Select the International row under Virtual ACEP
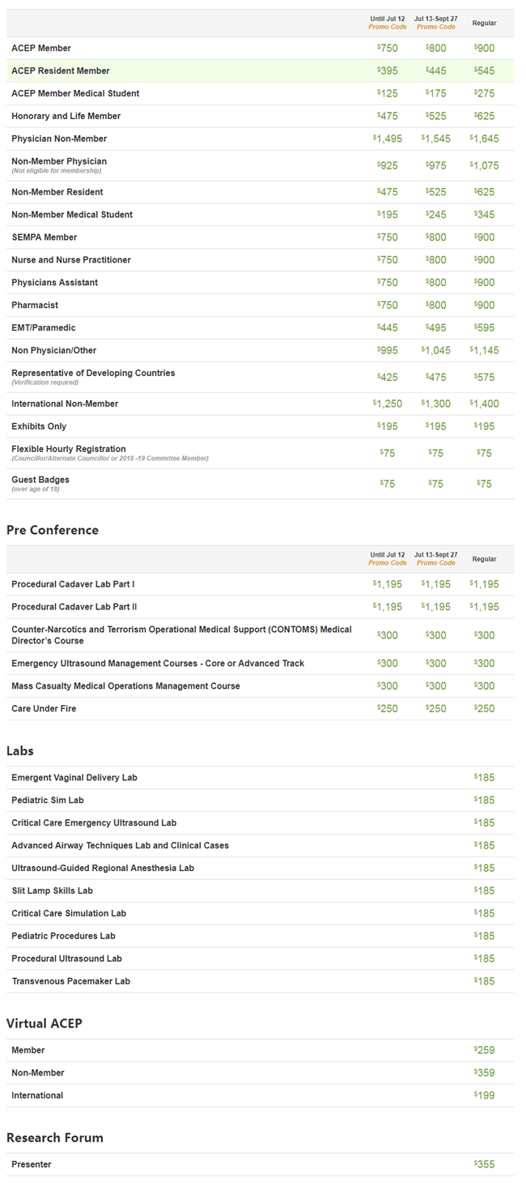Image resolution: width=526 pixels, height=1183 pixels. (260, 1096)
